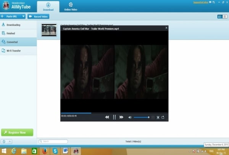The image size is (229, 155).
Task: Click the scheduler clock icon
Action: pyautogui.click(x=4, y=141)
